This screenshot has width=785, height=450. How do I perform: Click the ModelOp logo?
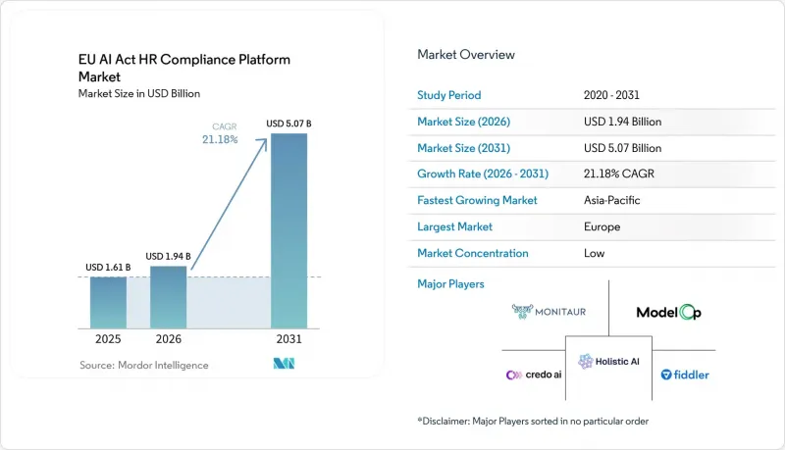pyautogui.click(x=668, y=312)
